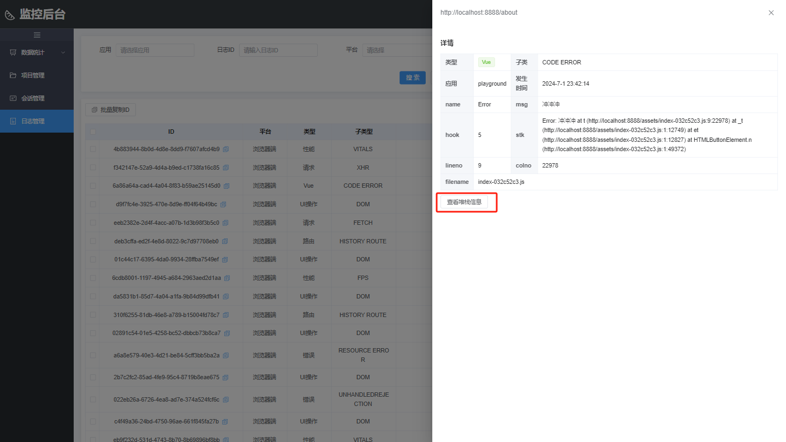
Task: Focus the 日志ID input field
Action: pos(278,50)
